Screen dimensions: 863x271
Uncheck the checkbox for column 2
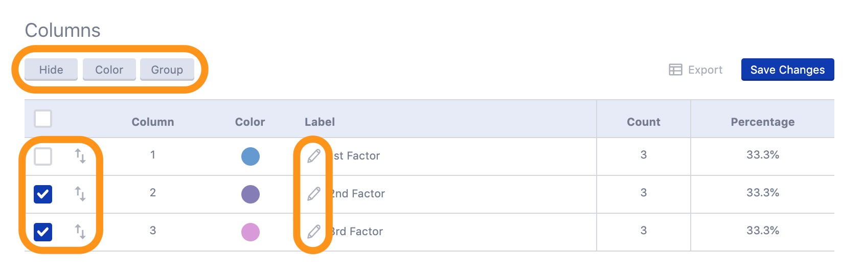click(x=43, y=194)
